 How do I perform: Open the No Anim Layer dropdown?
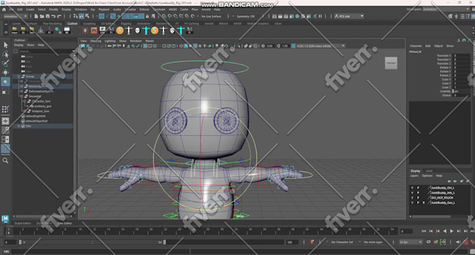[373, 242]
